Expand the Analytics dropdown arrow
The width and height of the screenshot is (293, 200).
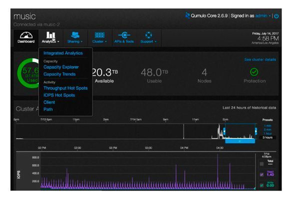[x=58, y=41]
